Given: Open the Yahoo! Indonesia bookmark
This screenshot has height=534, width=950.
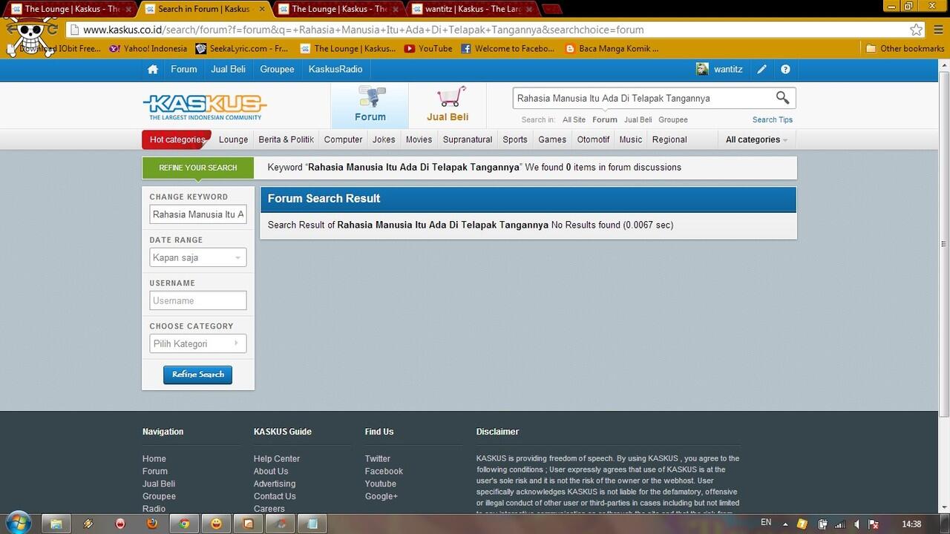Looking at the screenshot, I should (x=148, y=48).
